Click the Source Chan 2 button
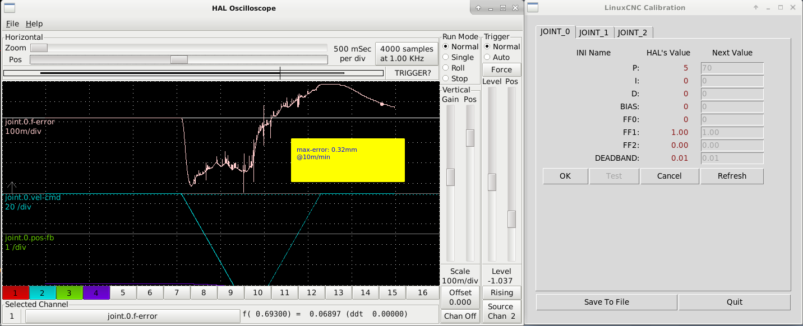The width and height of the screenshot is (803, 326). 501,311
